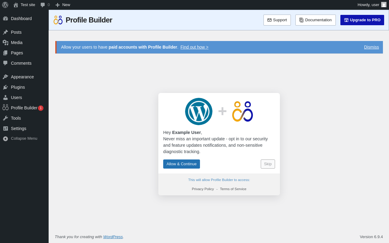Click the Pages icon in sidebar
This screenshot has width=389, height=243.
5,53
